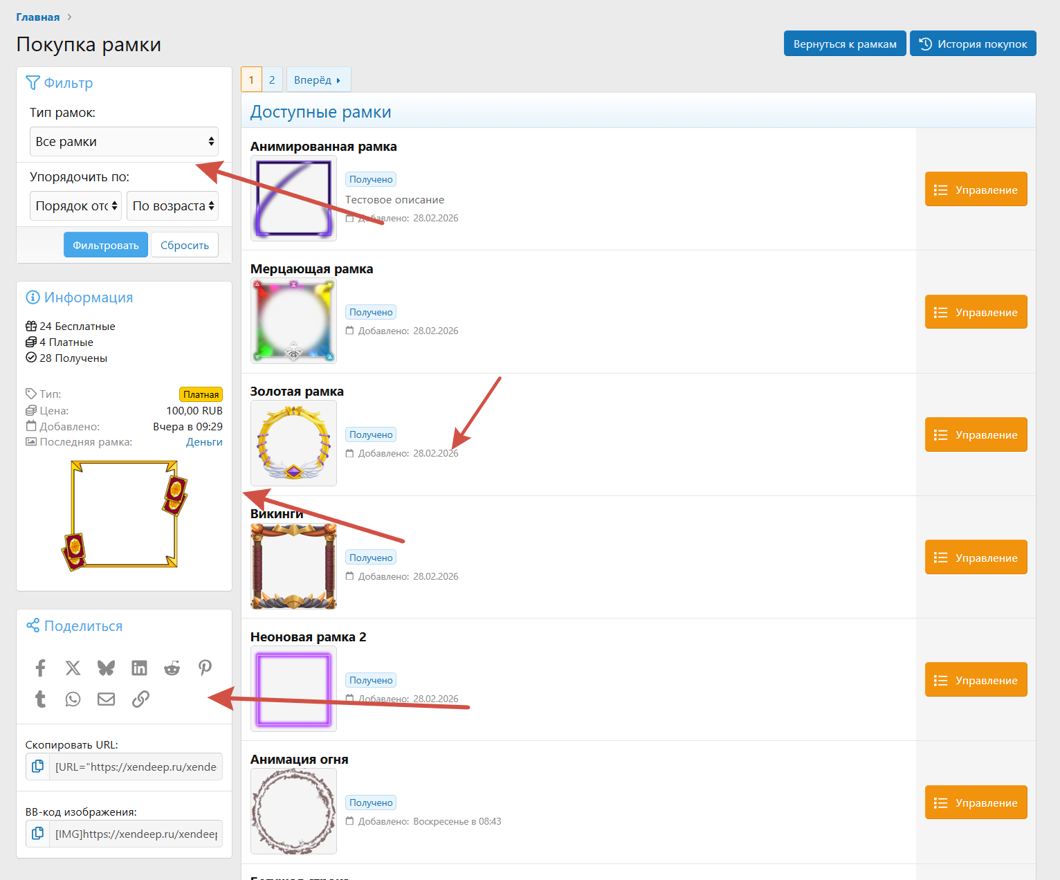Click Вперёд next page link
This screenshot has width=1060, height=880.
[x=318, y=80]
